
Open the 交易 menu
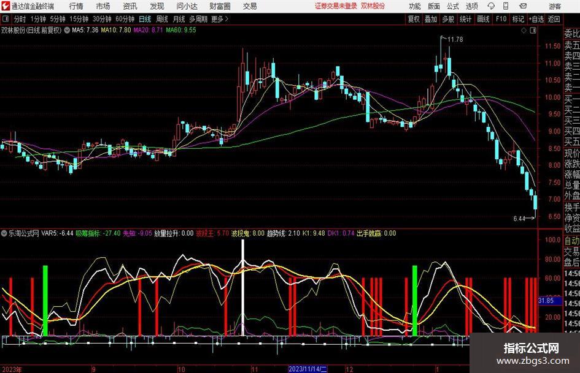pos(250,6)
